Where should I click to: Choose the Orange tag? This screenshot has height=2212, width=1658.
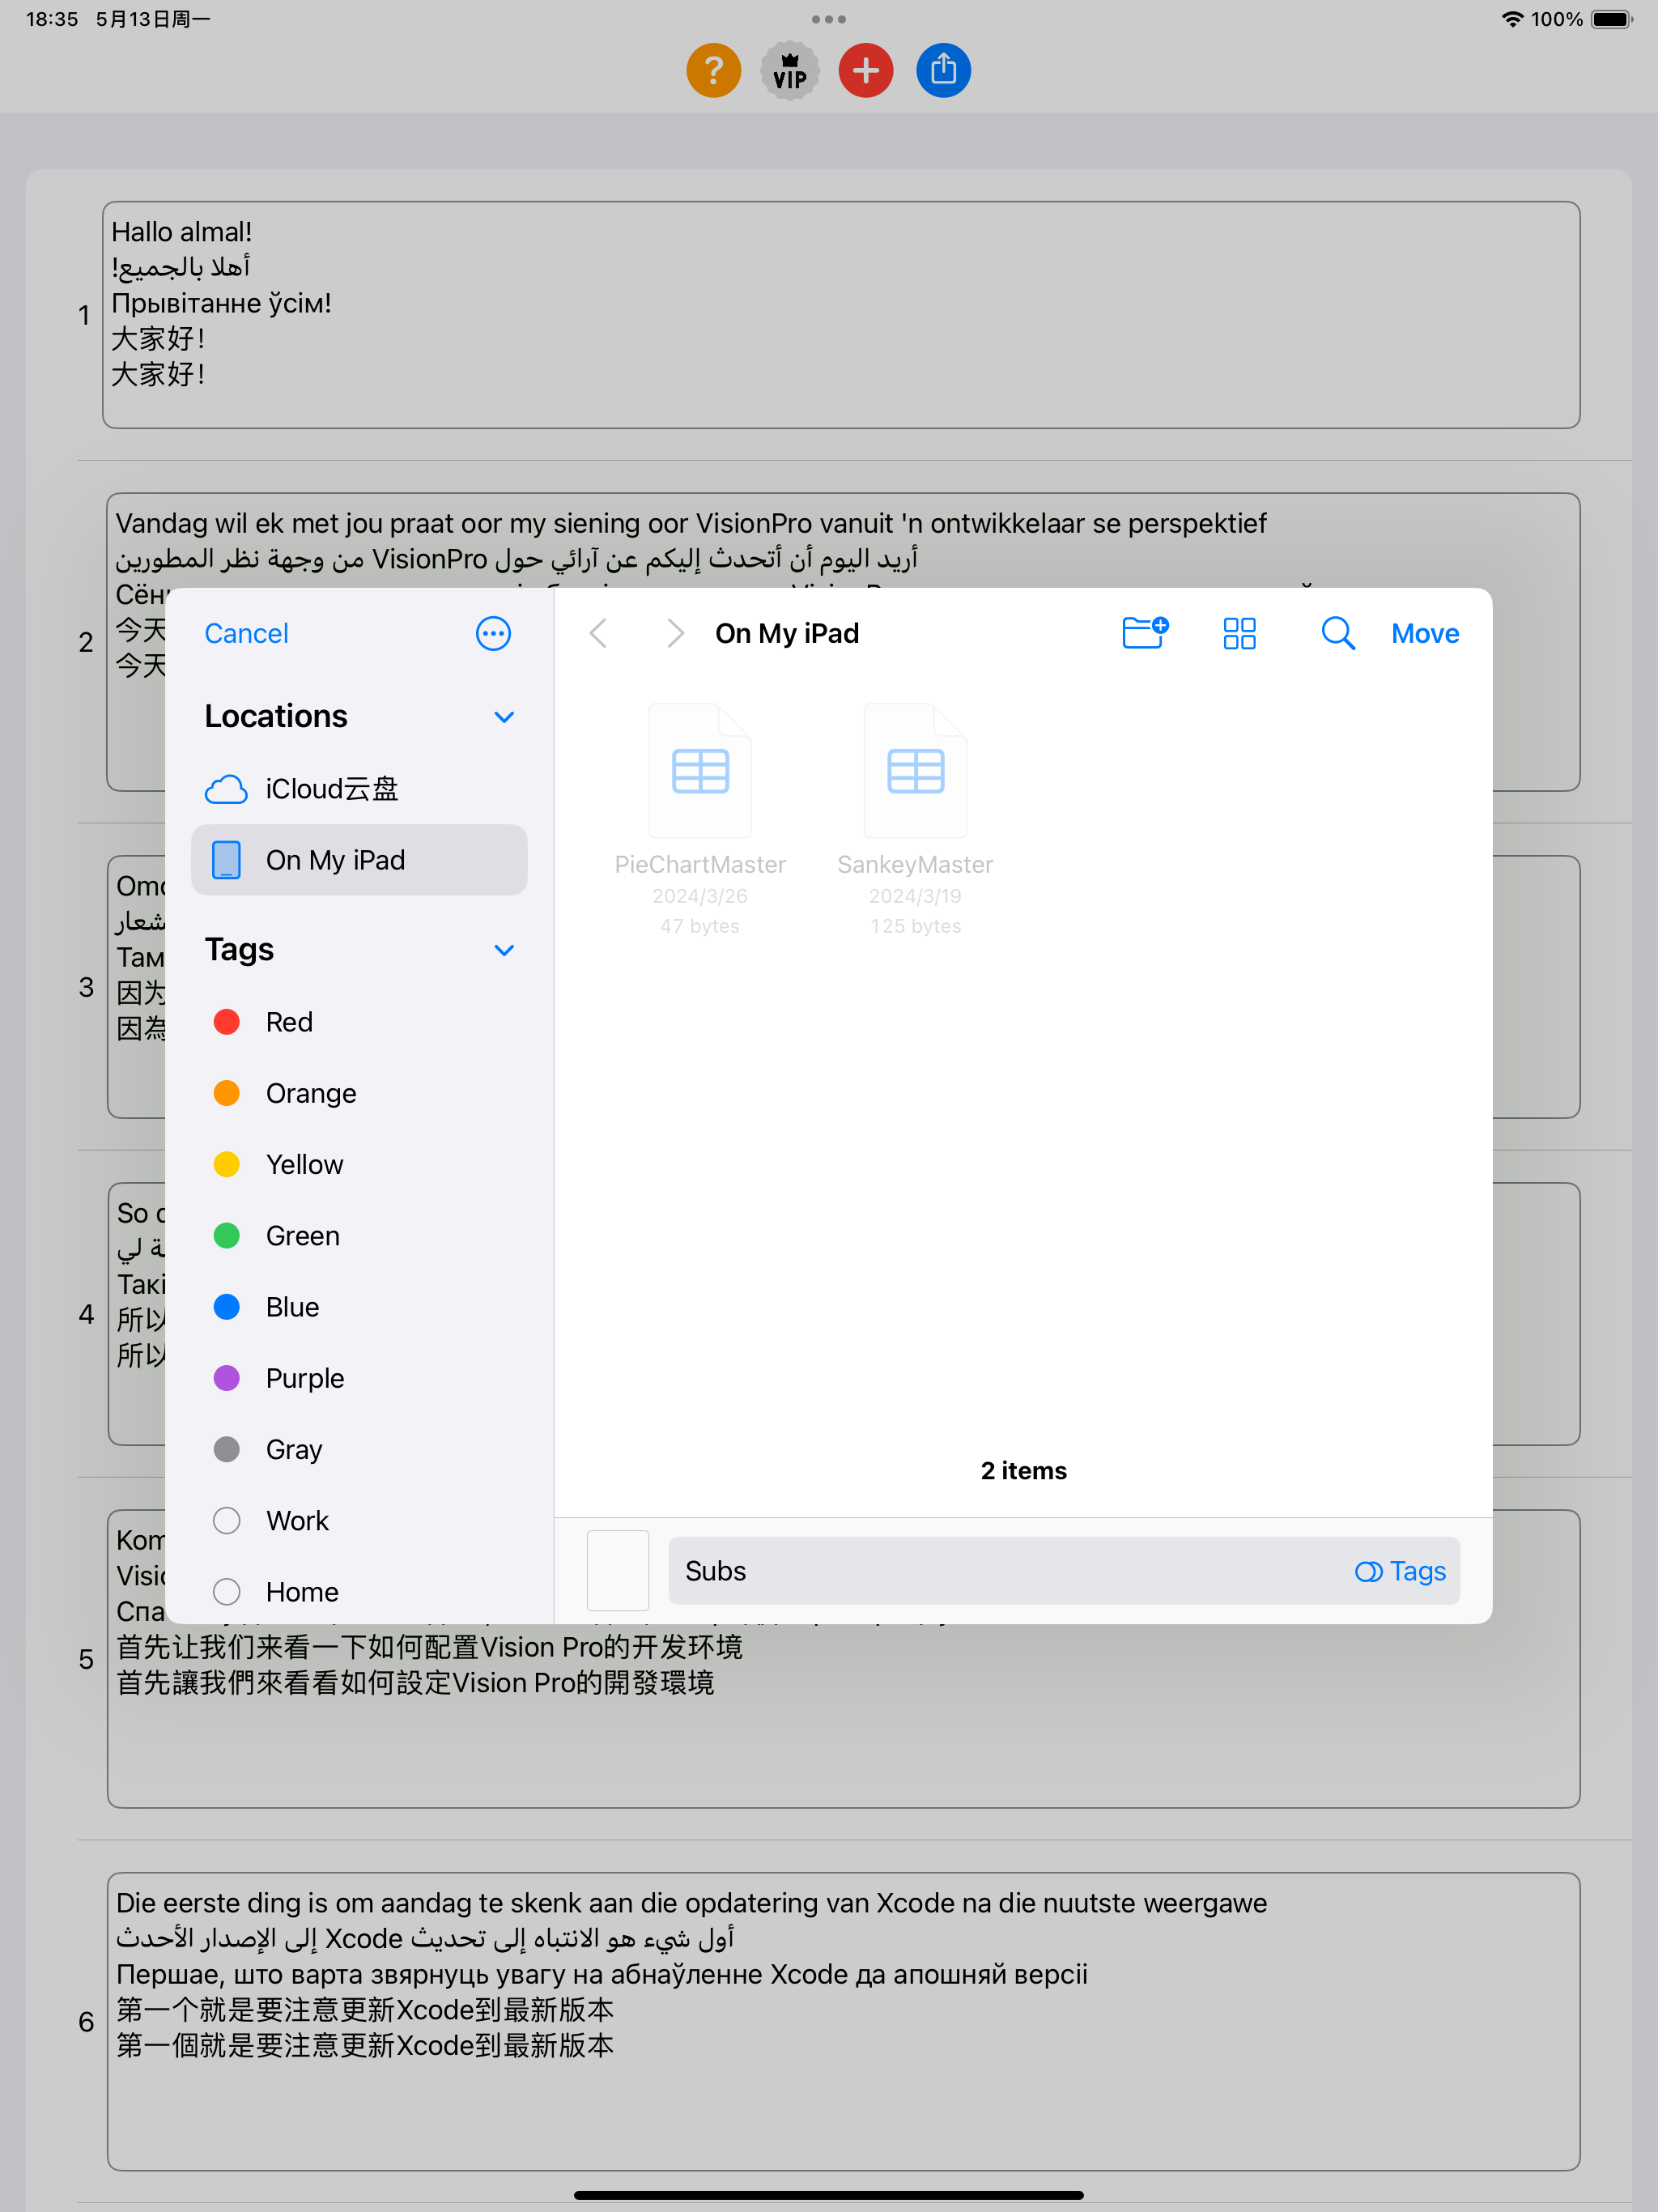359,1093
